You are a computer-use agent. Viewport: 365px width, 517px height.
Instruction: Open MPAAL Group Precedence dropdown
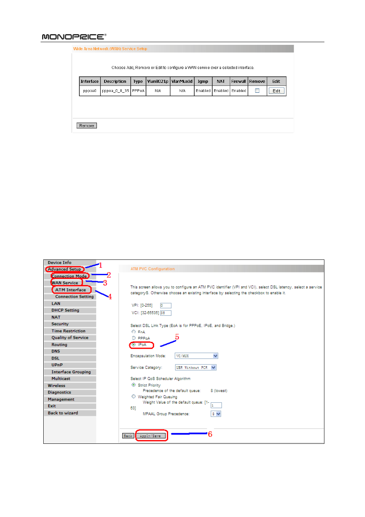(x=216, y=414)
